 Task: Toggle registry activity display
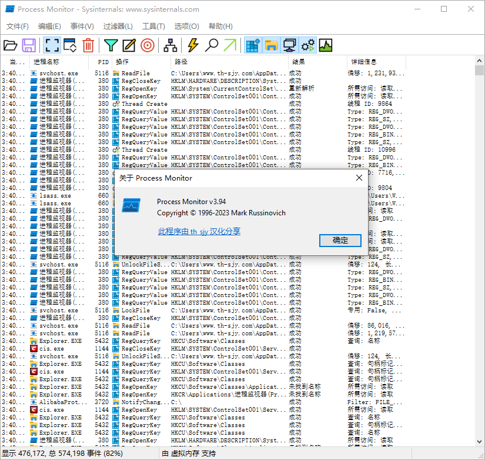pyautogui.click(x=253, y=45)
